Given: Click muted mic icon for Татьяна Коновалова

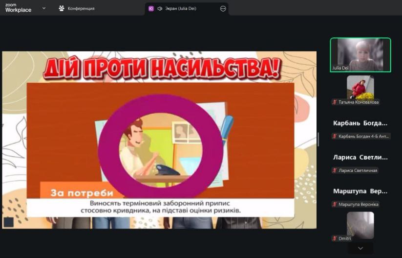Looking at the screenshot, I should click(x=335, y=102).
